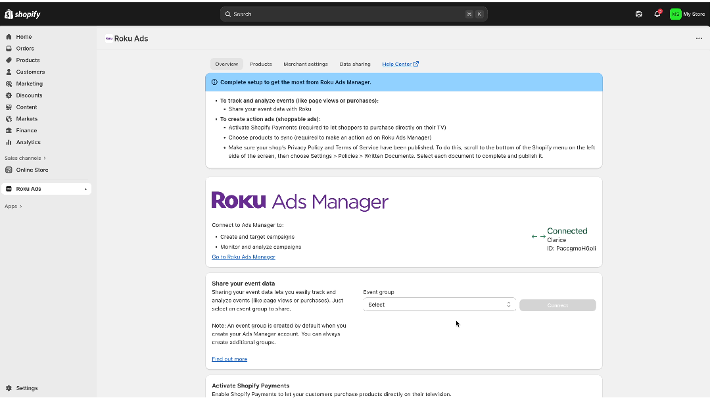
Task: Select the Products tab in Roku Ads
Action: 260,64
